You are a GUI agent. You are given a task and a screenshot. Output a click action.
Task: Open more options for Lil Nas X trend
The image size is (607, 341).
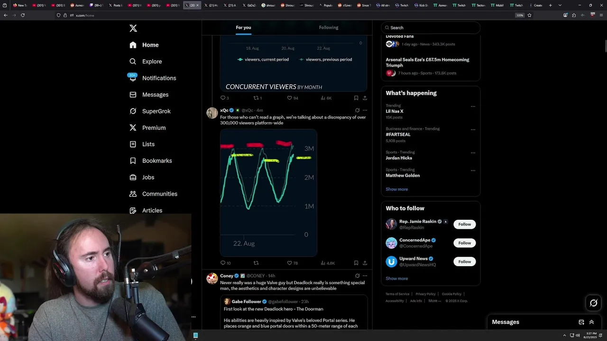(473, 107)
